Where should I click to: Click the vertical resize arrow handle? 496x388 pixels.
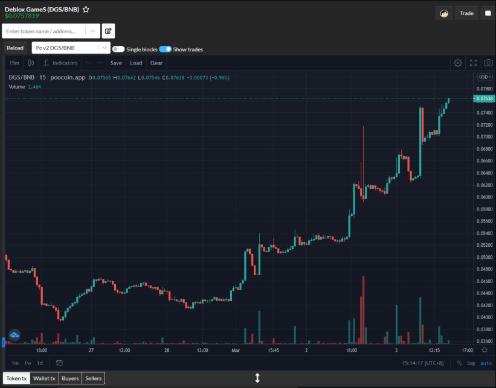click(x=257, y=378)
